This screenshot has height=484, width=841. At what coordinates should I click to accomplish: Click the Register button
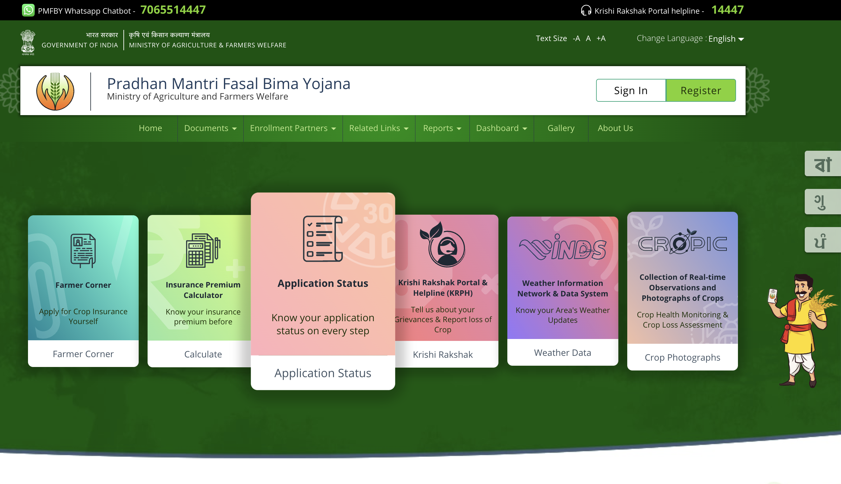click(x=701, y=90)
